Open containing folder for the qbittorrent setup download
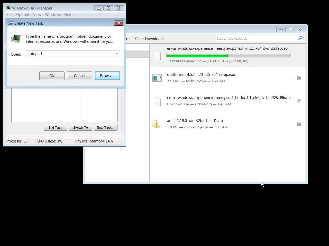Screen dimensions: 329x246 [299, 78]
